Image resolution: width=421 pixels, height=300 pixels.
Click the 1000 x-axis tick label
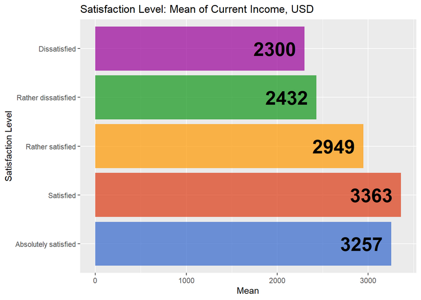pyautogui.click(x=186, y=279)
